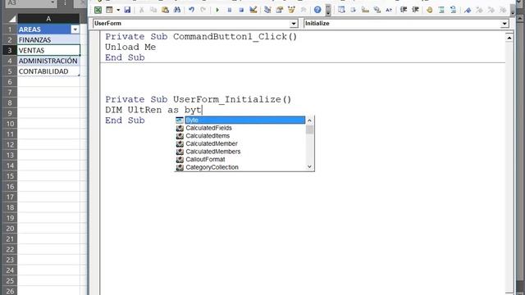Open the Insert UserForm dropdown arrow
Viewport: 525px width, 295px height.
pyautogui.click(x=118, y=10)
